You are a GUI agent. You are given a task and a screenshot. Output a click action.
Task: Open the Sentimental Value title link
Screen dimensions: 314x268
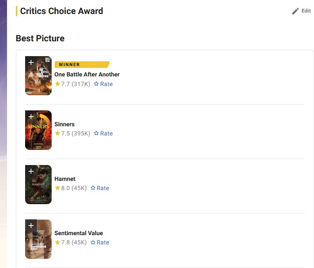coord(79,233)
